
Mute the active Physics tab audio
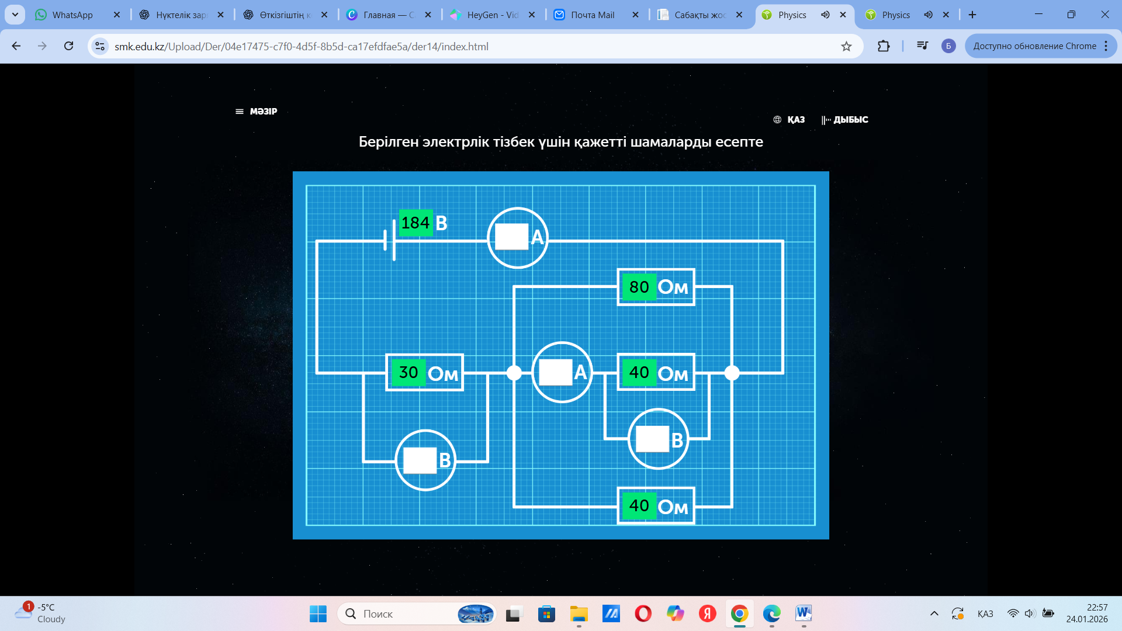(x=825, y=15)
